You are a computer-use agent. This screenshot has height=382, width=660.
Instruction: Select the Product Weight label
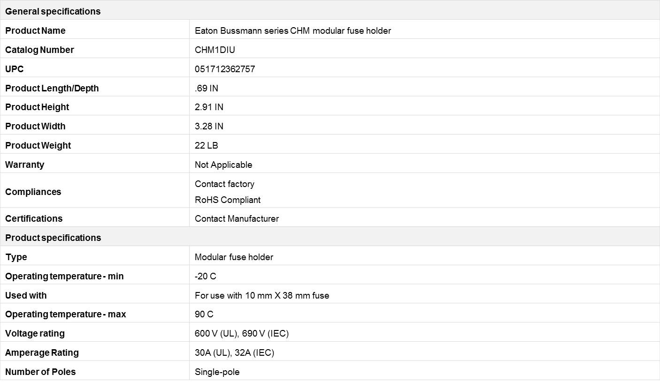pyautogui.click(x=38, y=145)
